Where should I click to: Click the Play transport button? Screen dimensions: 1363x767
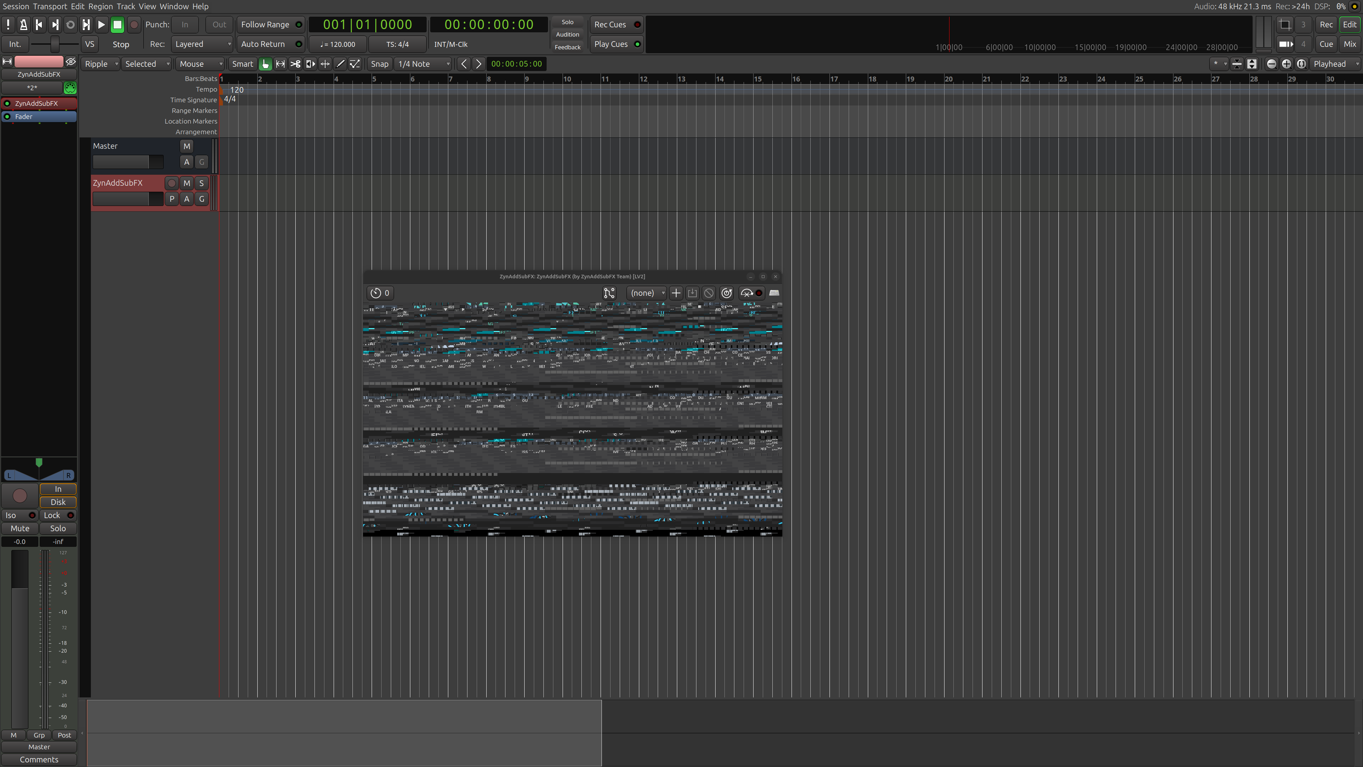point(101,25)
